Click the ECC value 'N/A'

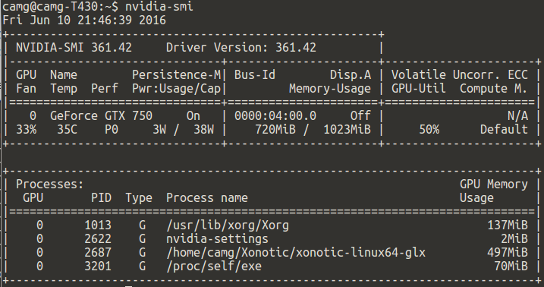coord(517,115)
